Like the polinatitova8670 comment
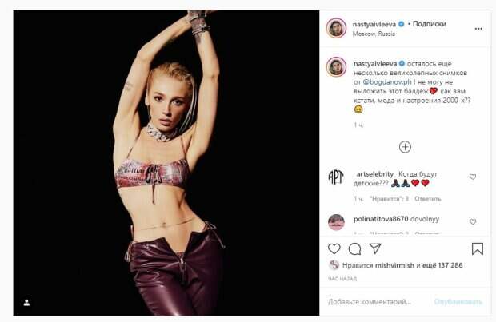This screenshot has height=322, width=496. (473, 221)
